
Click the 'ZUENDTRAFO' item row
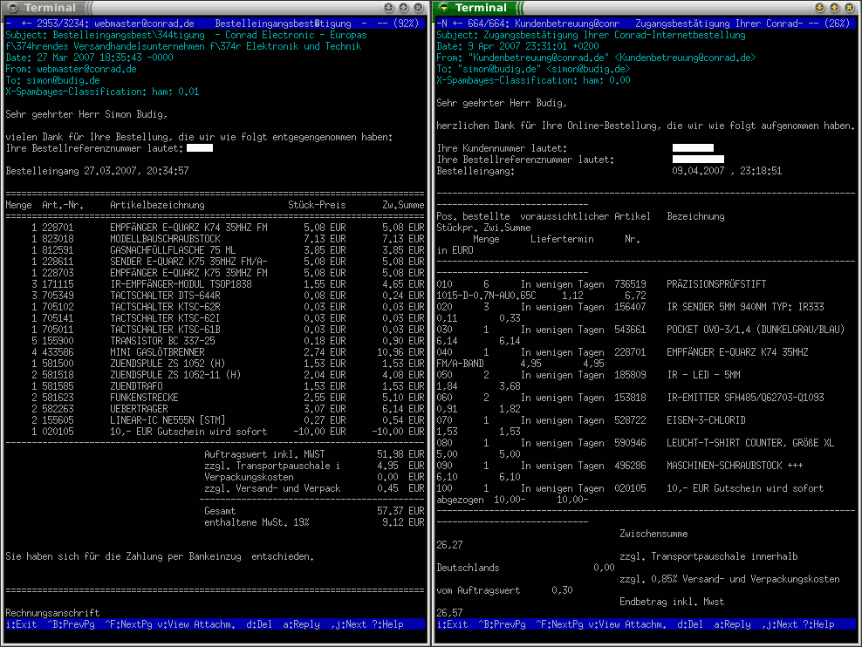pos(215,386)
